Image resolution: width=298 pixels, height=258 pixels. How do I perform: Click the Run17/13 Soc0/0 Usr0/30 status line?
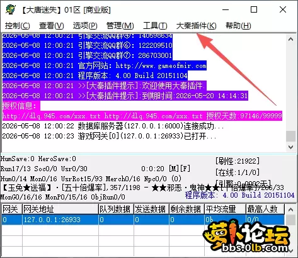tap(44, 169)
